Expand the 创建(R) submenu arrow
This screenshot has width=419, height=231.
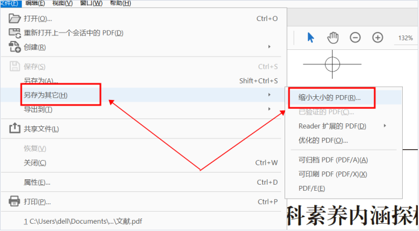(269, 47)
